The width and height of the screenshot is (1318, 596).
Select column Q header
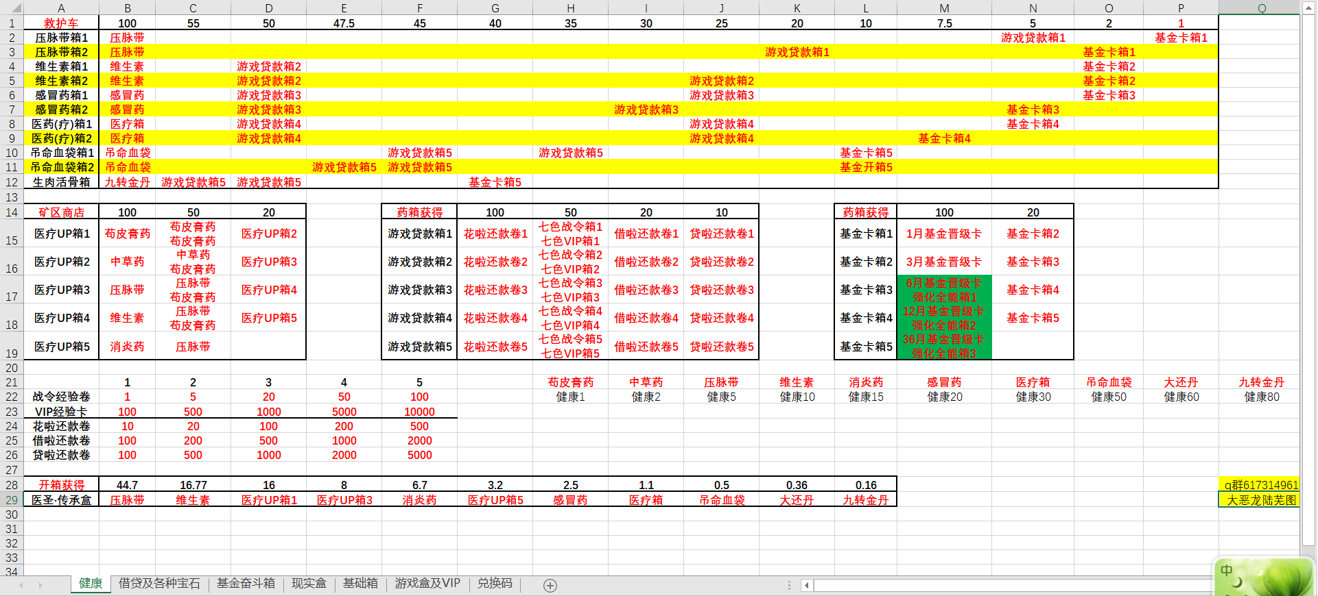click(x=1261, y=8)
